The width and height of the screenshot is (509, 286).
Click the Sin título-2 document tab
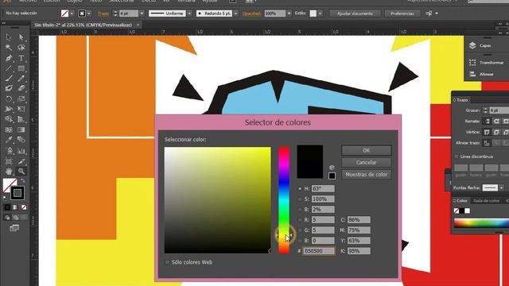(x=84, y=25)
